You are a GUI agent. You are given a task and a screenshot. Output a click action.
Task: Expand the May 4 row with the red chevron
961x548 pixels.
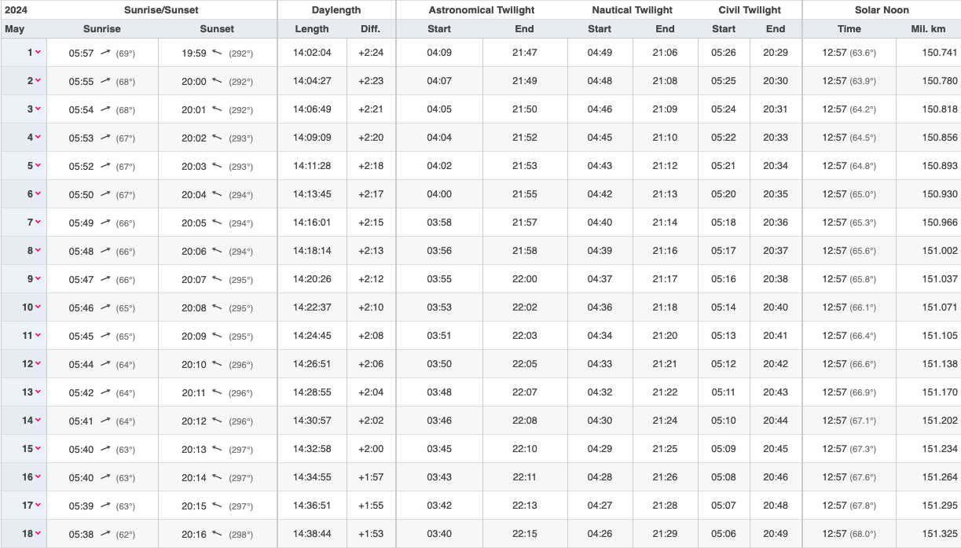(x=38, y=138)
